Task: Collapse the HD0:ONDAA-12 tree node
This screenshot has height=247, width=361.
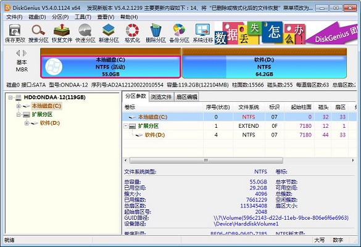Action: coord(10,98)
